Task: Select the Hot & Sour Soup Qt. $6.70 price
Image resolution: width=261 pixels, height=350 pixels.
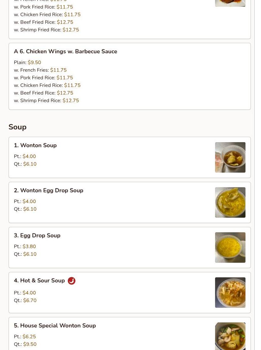Action: coord(25,300)
